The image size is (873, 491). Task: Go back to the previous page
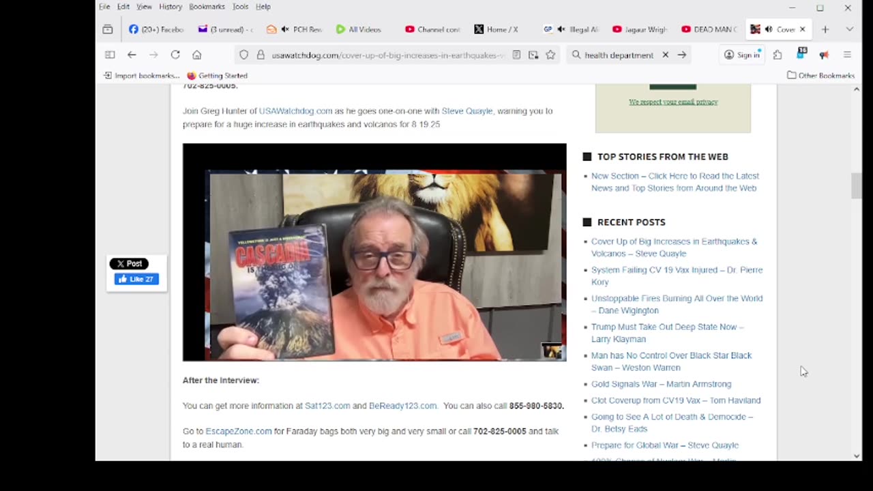[132, 55]
